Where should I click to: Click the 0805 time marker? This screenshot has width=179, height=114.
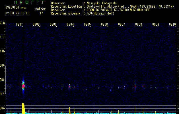pyautogui.click(x=87, y=25)
